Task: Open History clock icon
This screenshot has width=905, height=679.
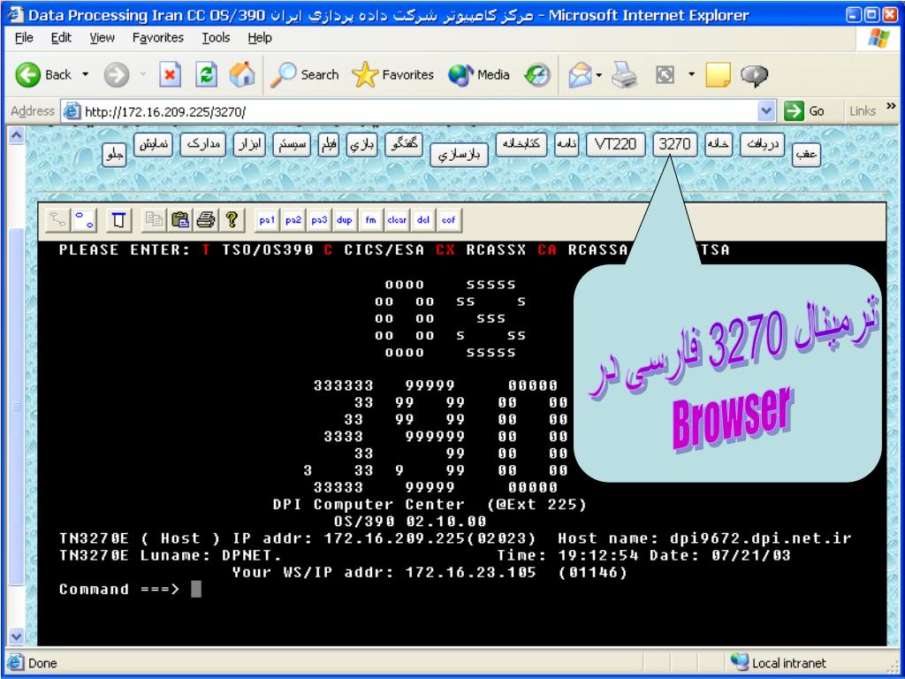Action: click(x=537, y=75)
